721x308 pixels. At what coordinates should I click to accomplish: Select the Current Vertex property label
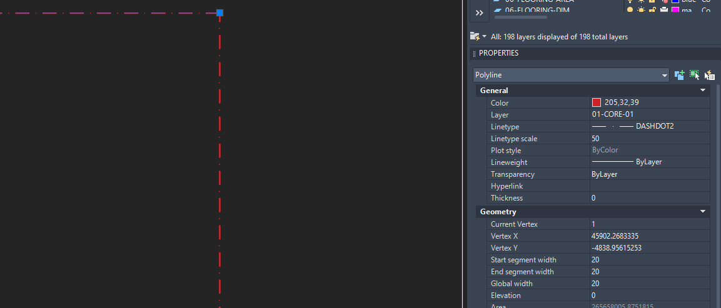[514, 224]
